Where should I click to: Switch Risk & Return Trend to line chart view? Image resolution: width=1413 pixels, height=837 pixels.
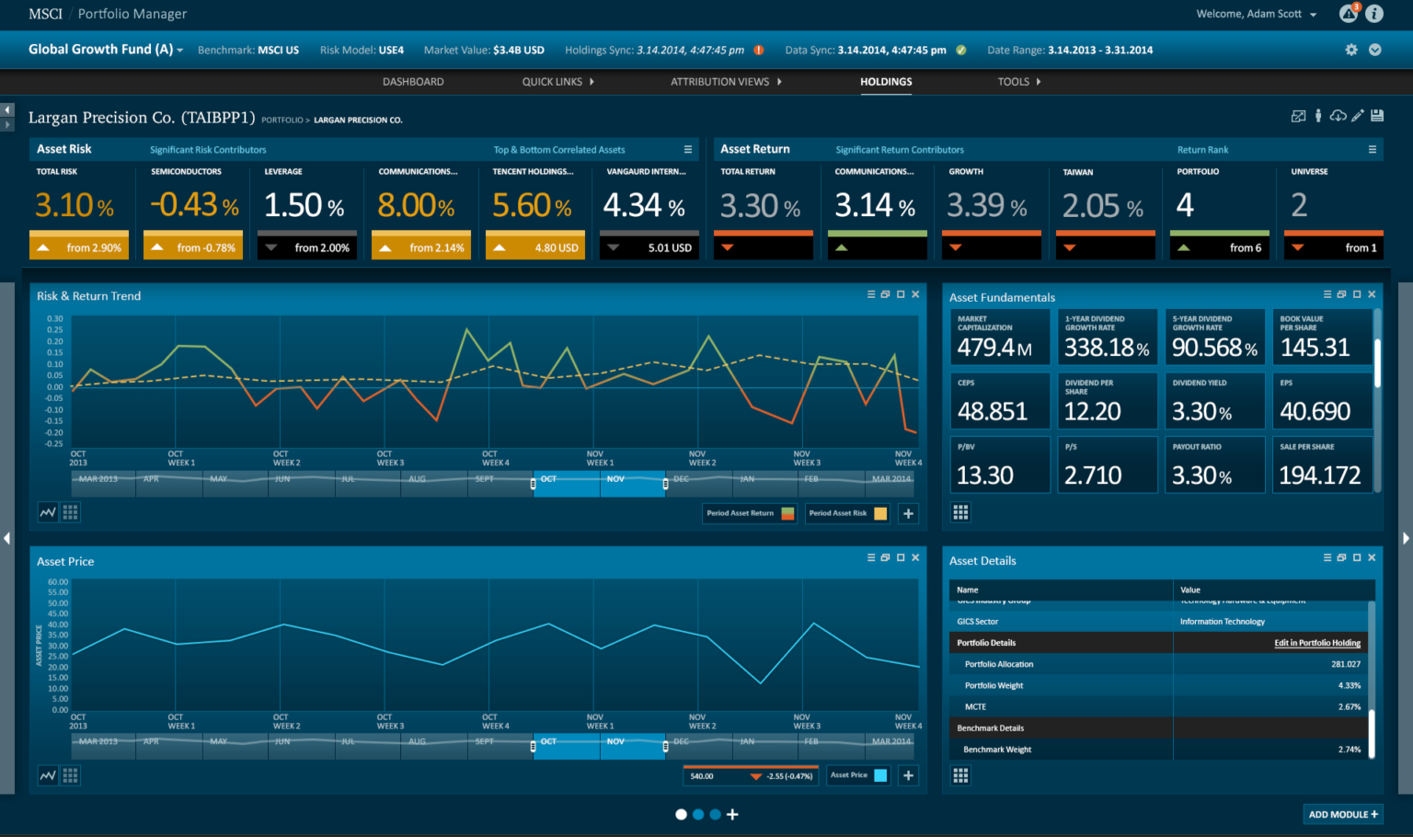pos(48,512)
